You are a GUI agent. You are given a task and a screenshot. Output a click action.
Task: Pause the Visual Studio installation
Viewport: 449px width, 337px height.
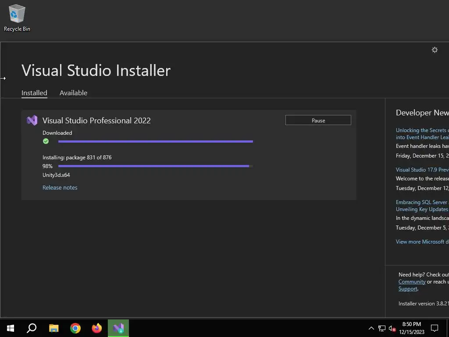tap(318, 120)
